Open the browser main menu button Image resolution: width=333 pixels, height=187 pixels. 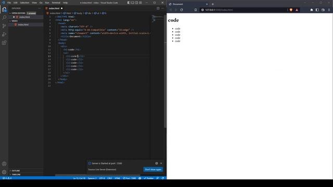[x=329, y=10]
